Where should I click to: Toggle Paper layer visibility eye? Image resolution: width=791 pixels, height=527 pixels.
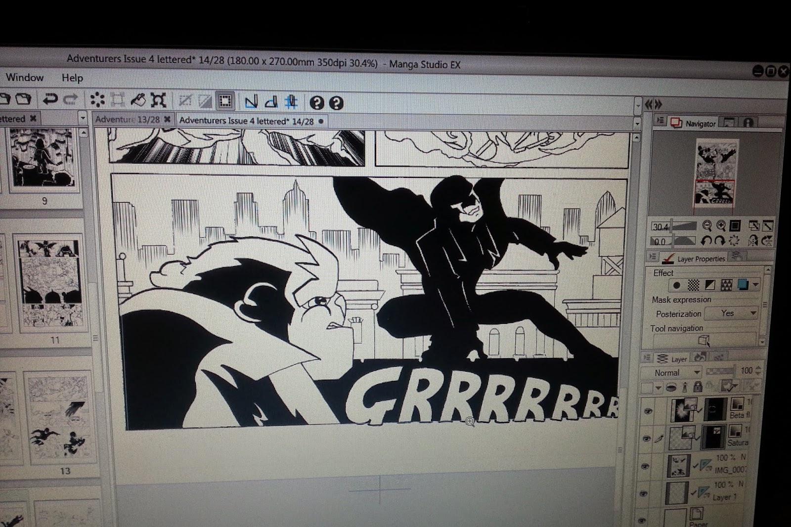pyautogui.click(x=642, y=520)
